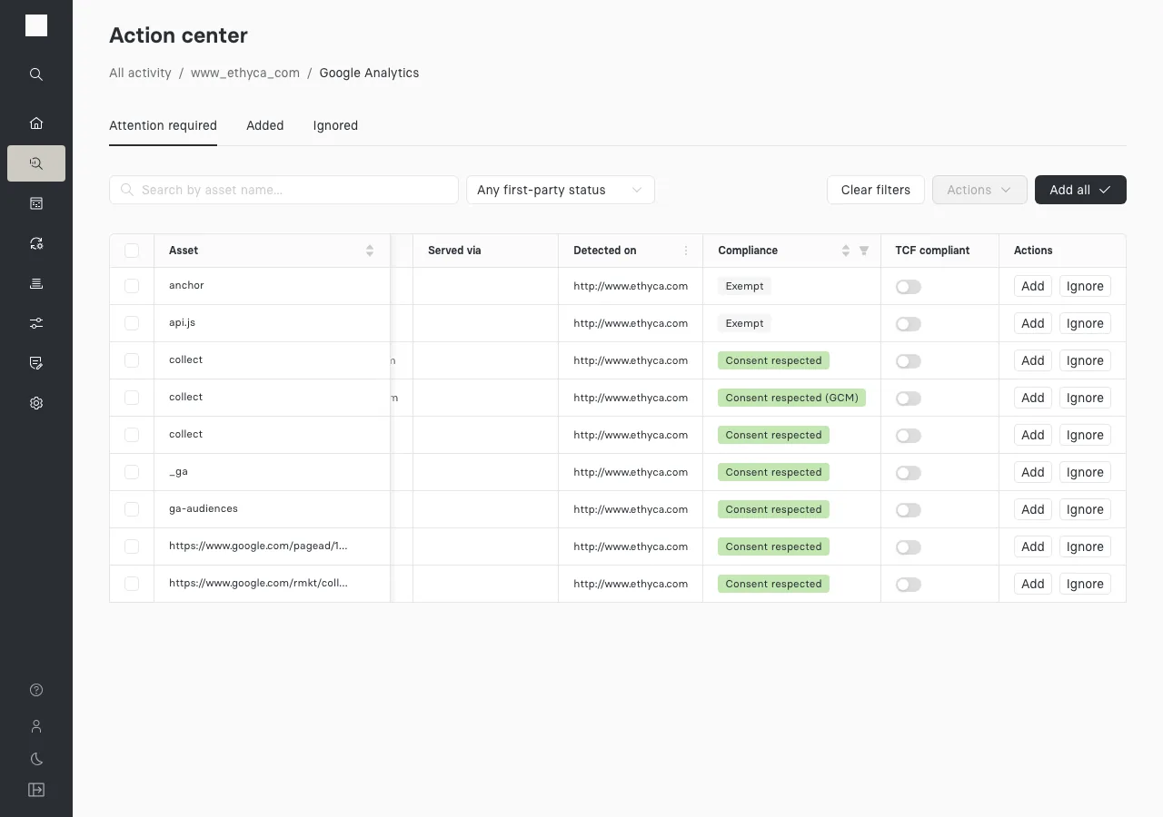This screenshot has width=1163, height=817.
Task: Ignore the ga-audiences asset
Action: (x=1085, y=509)
